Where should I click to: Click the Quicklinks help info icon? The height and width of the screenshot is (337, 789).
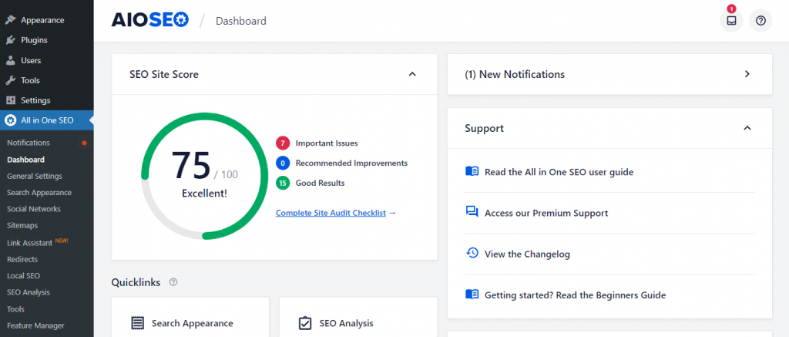[x=173, y=282]
